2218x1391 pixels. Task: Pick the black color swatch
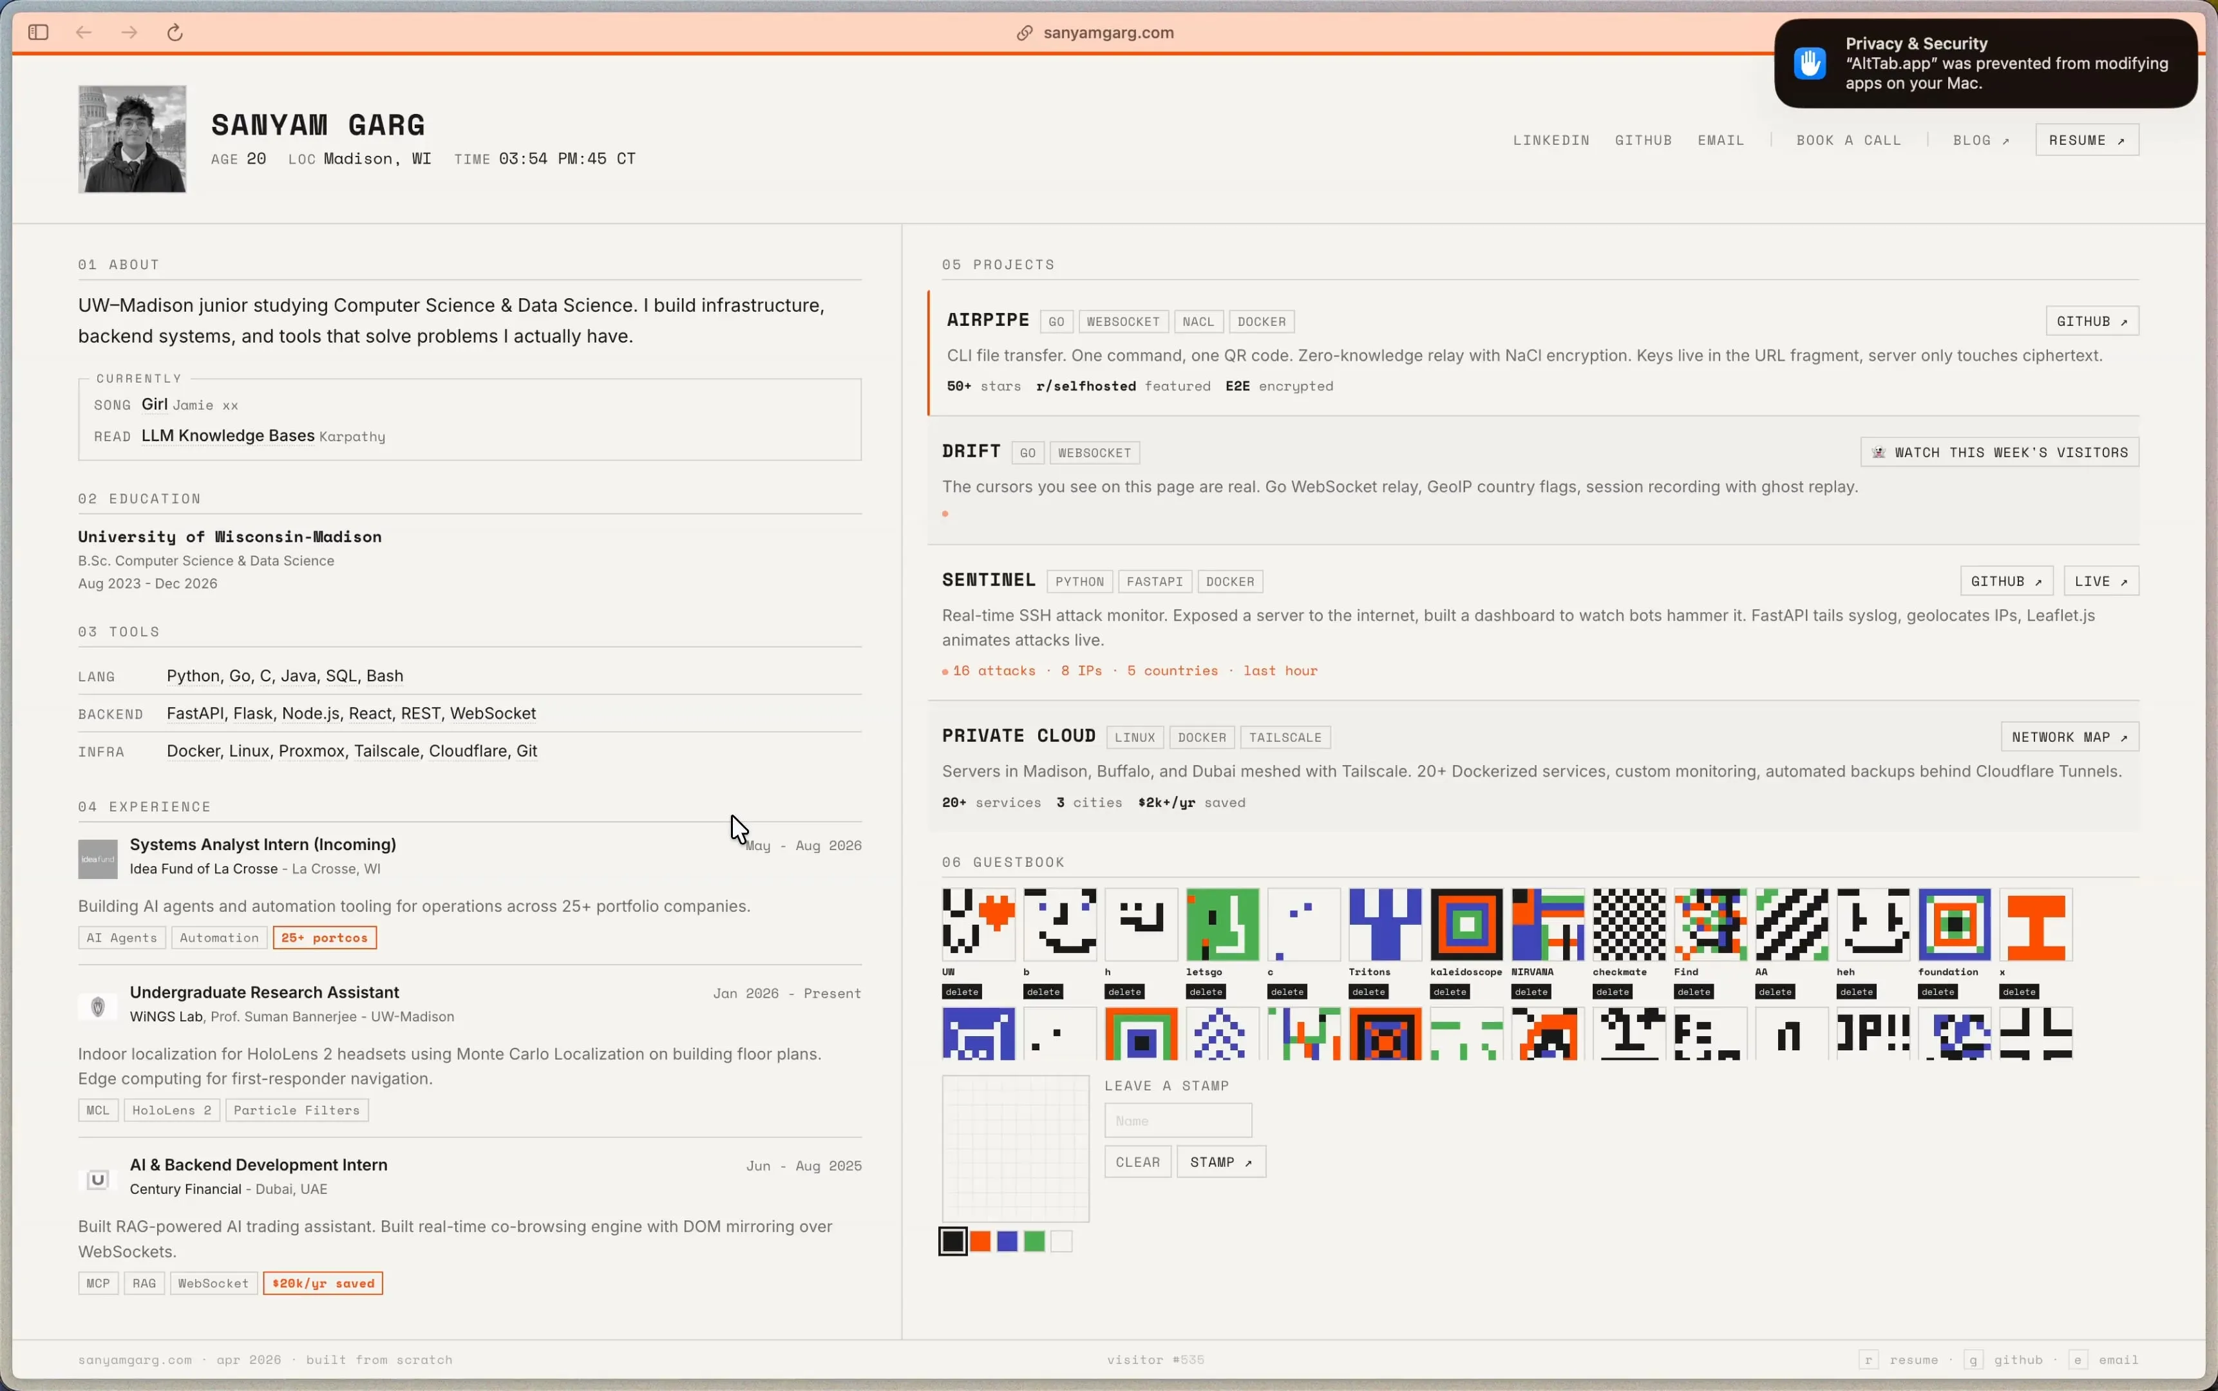tap(953, 1241)
